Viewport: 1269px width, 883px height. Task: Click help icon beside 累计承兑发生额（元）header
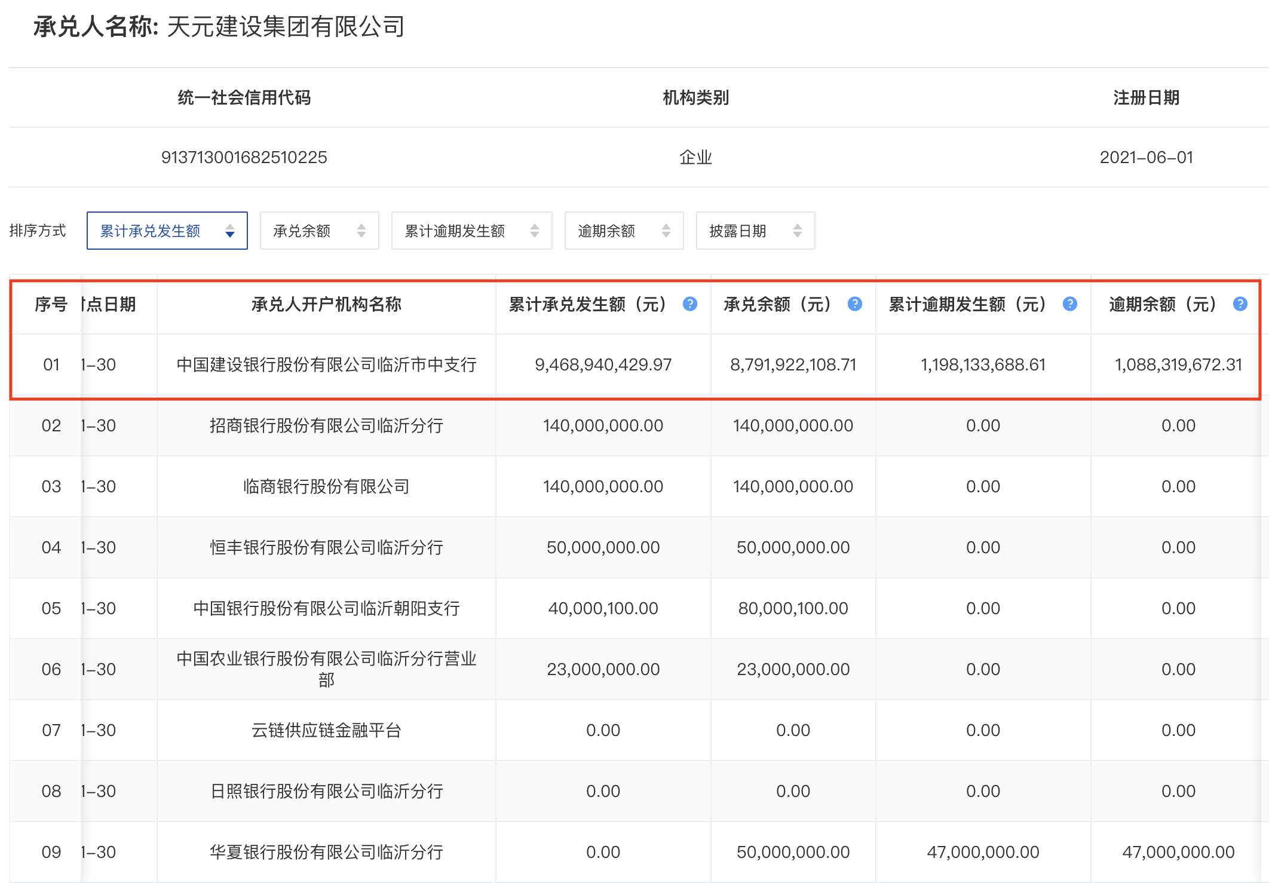690,304
